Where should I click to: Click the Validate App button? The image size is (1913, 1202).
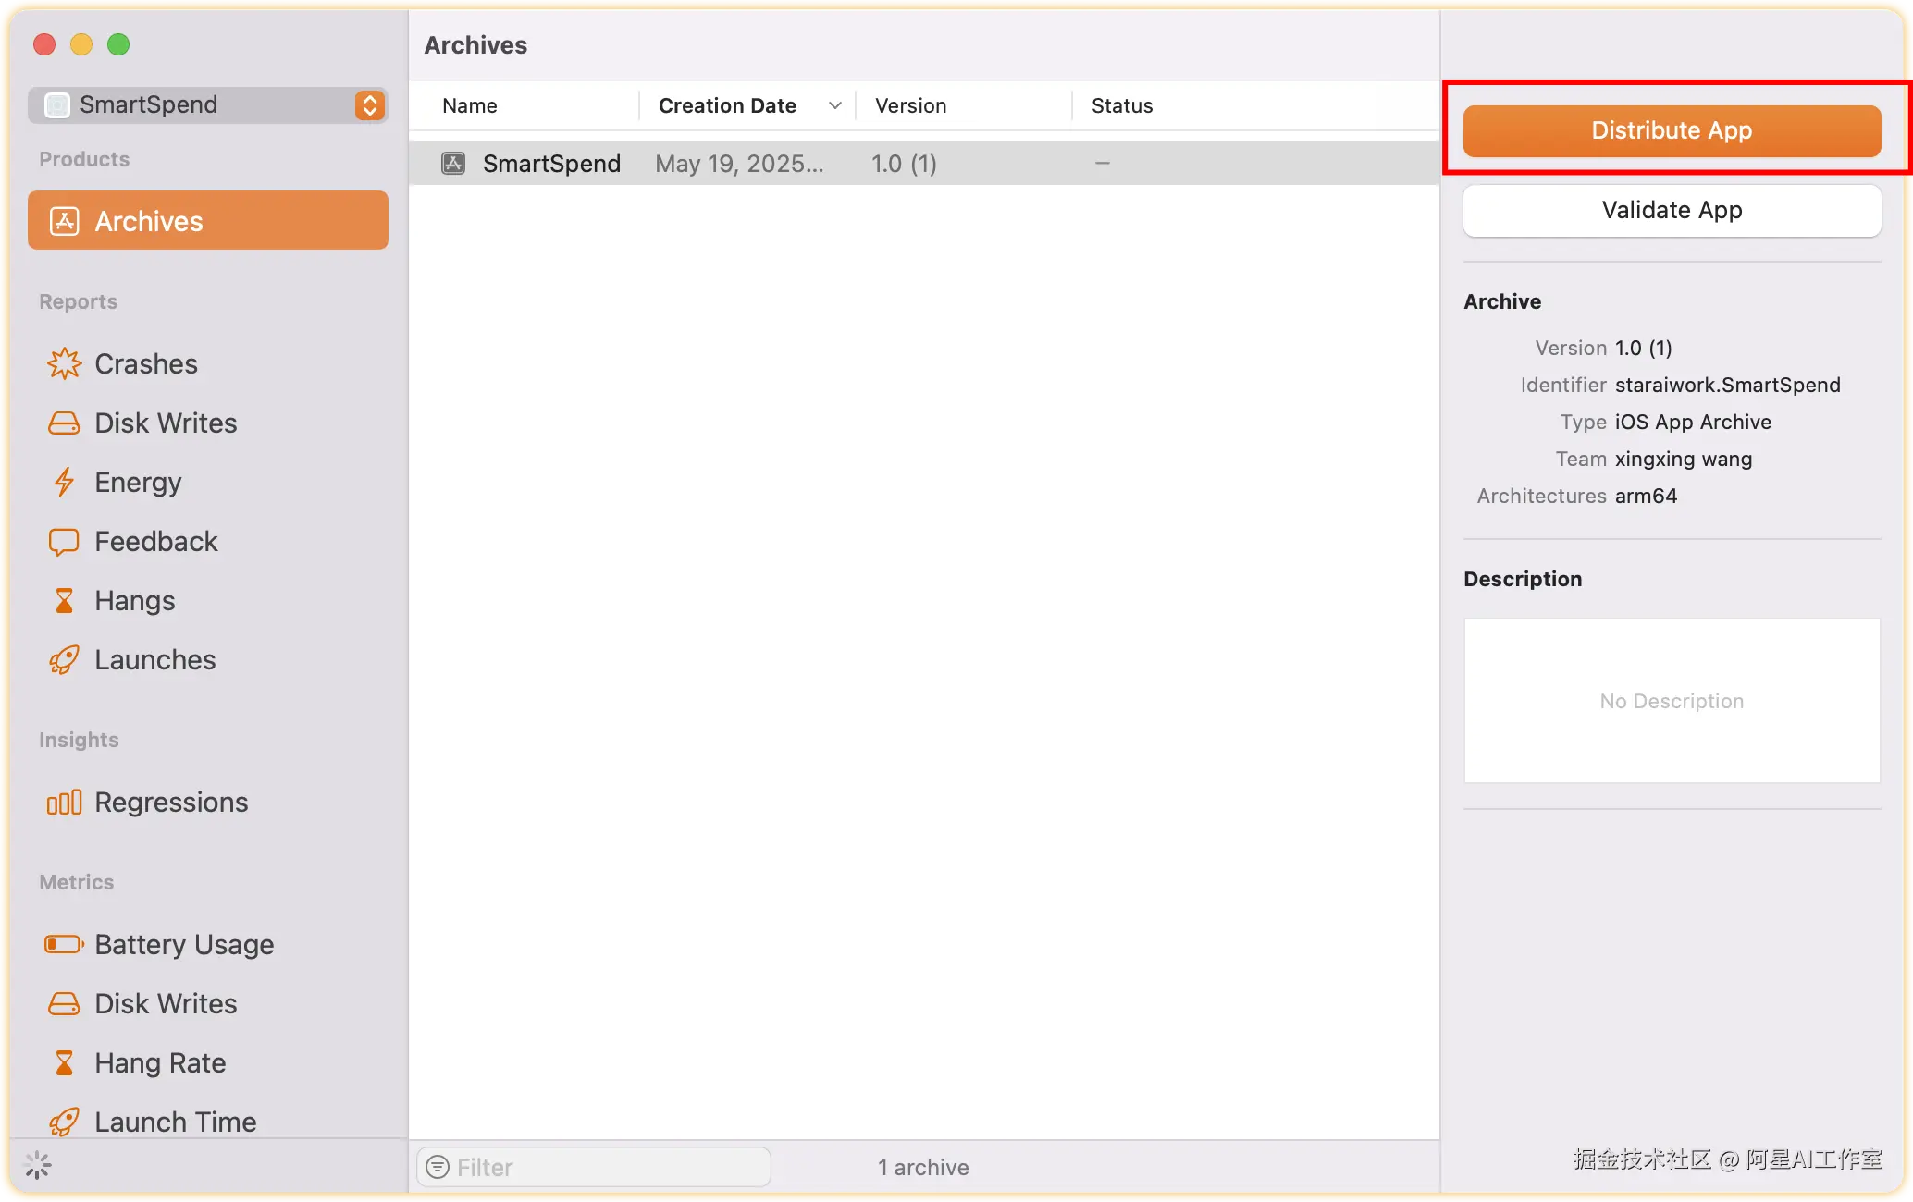coord(1671,210)
